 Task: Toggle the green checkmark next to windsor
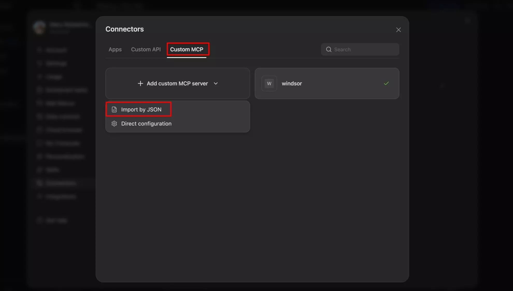[386, 83]
